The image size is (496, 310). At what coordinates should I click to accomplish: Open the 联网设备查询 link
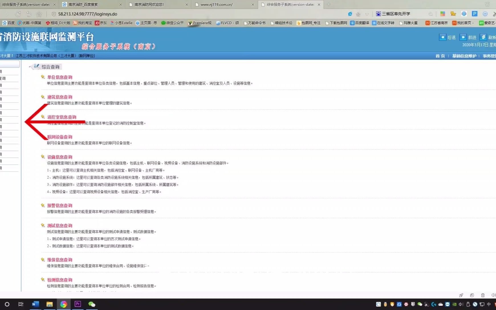pyautogui.click(x=60, y=137)
